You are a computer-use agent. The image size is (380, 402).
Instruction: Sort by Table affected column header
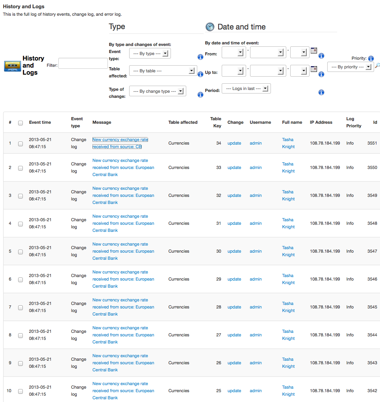(183, 122)
